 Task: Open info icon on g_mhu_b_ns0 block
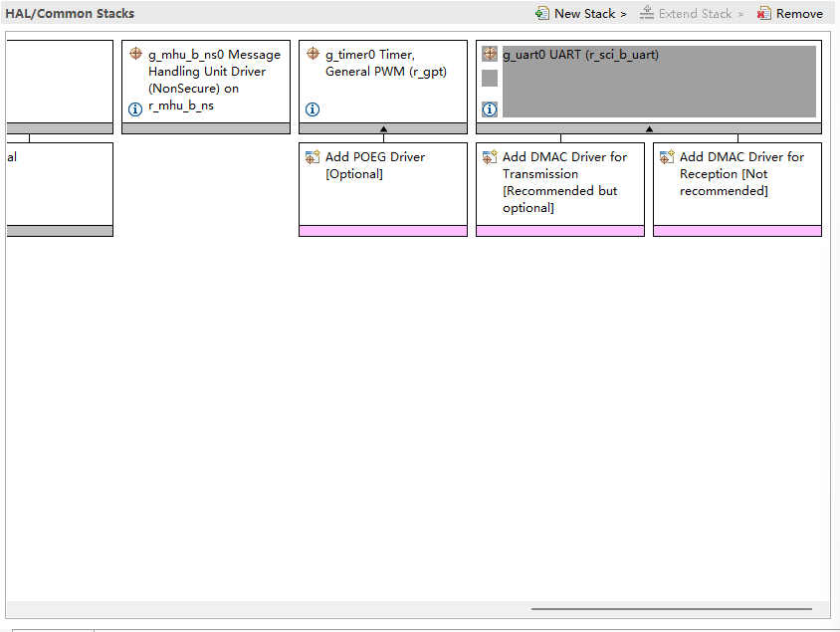(x=135, y=109)
